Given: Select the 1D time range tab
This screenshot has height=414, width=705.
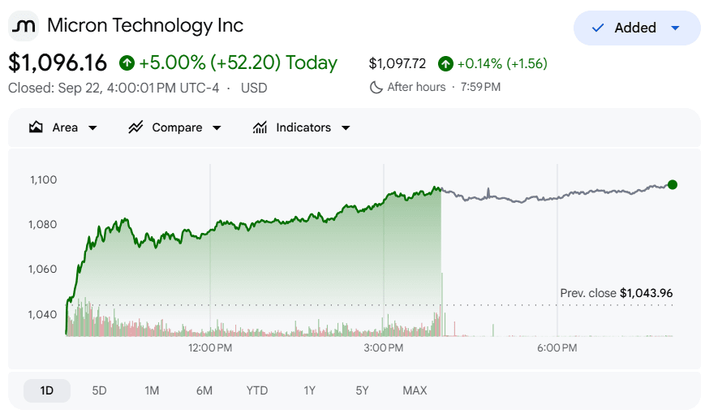Looking at the screenshot, I should click(47, 390).
